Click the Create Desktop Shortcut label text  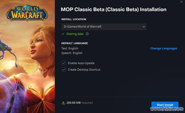(x=84, y=70)
